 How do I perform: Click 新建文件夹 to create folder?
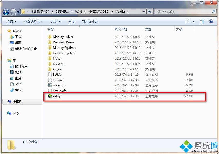[90, 21]
